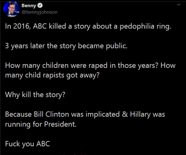Click the word "President" in the tweet text
Viewport: 186px width, 155px height.
click(60, 124)
